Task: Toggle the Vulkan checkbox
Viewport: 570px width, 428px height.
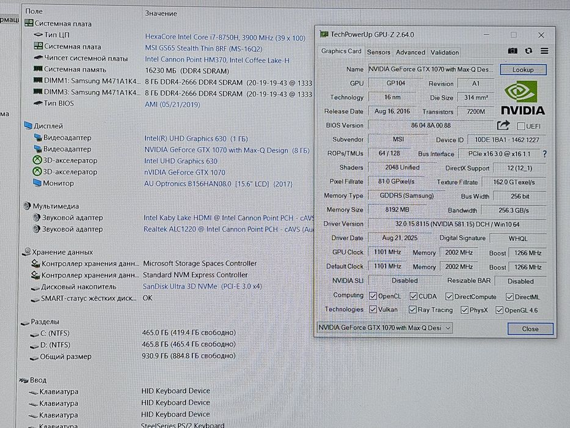Action: pyautogui.click(x=373, y=309)
